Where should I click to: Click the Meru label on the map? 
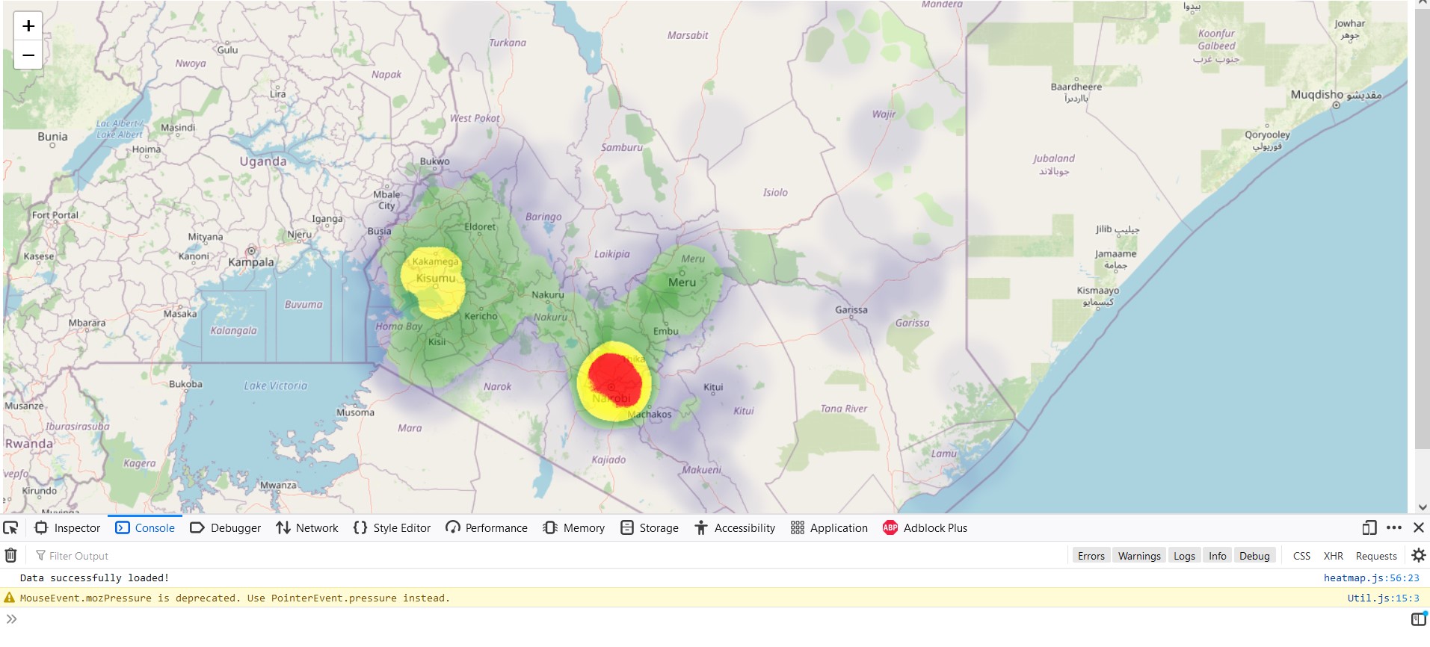pyautogui.click(x=682, y=282)
